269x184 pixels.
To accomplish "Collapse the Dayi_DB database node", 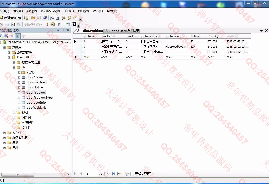I will tap(9, 58).
